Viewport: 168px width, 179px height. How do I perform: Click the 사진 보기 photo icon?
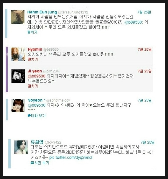point(32,163)
